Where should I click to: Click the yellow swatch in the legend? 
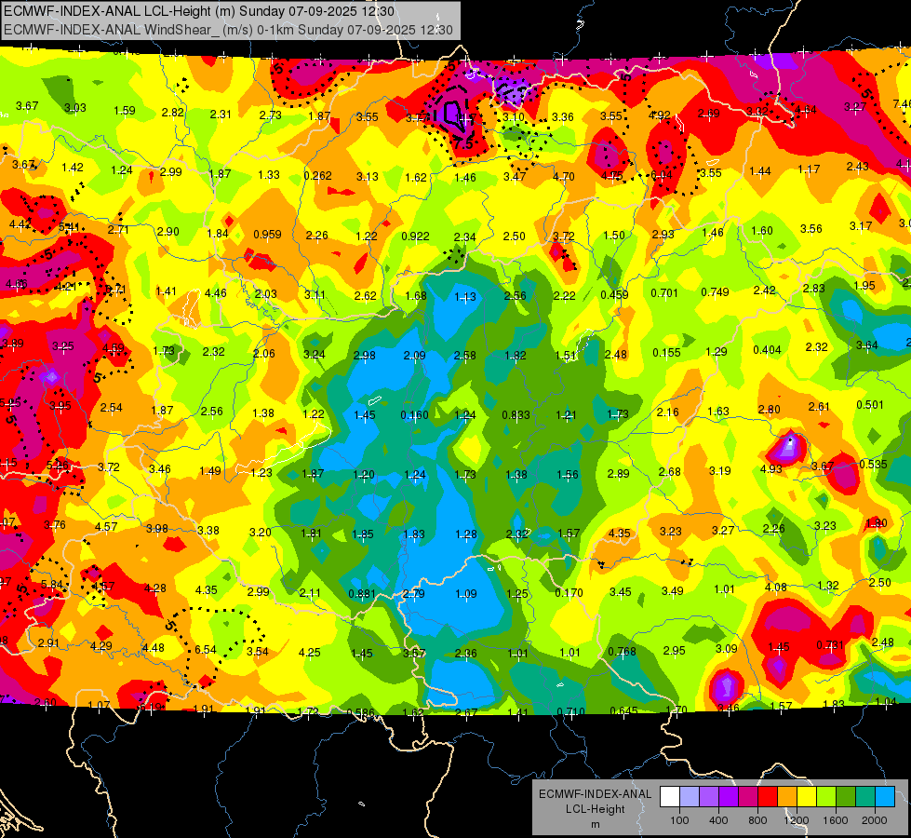pos(807,797)
